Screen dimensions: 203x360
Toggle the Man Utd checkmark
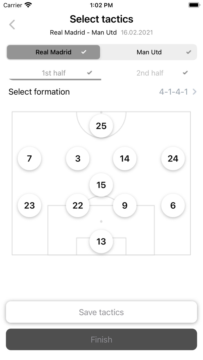(x=188, y=52)
